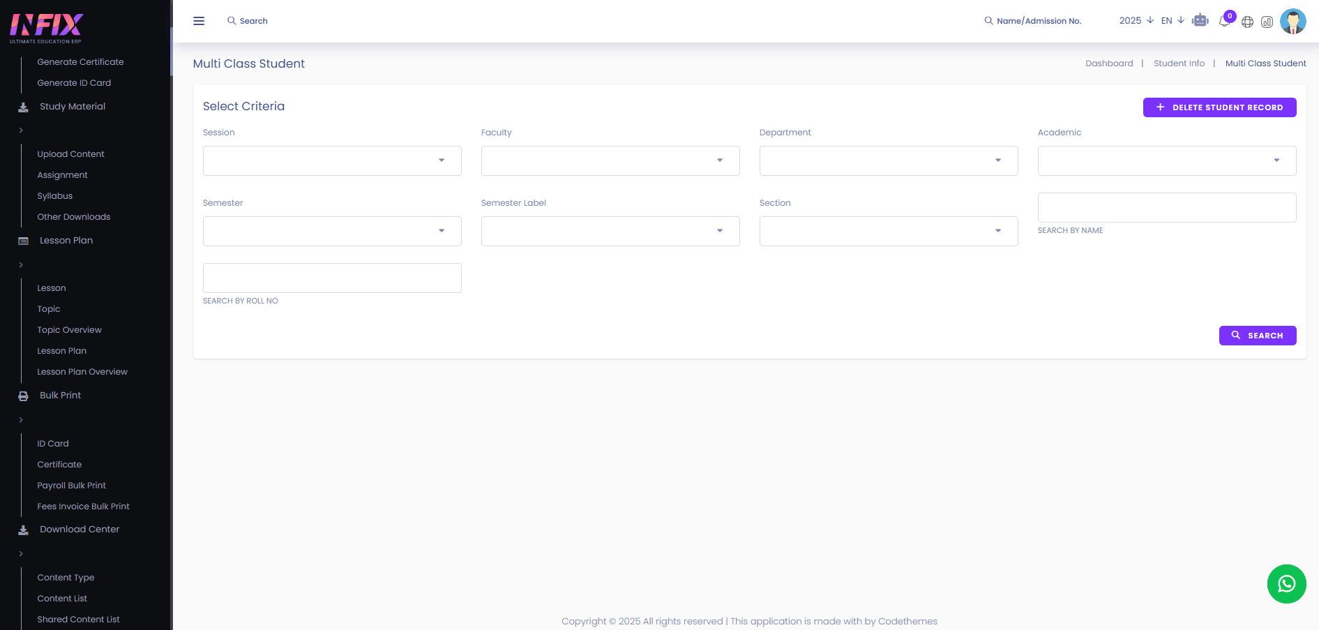1319x630 pixels.
Task: Open Lesson Plan Overview
Action: [82, 372]
